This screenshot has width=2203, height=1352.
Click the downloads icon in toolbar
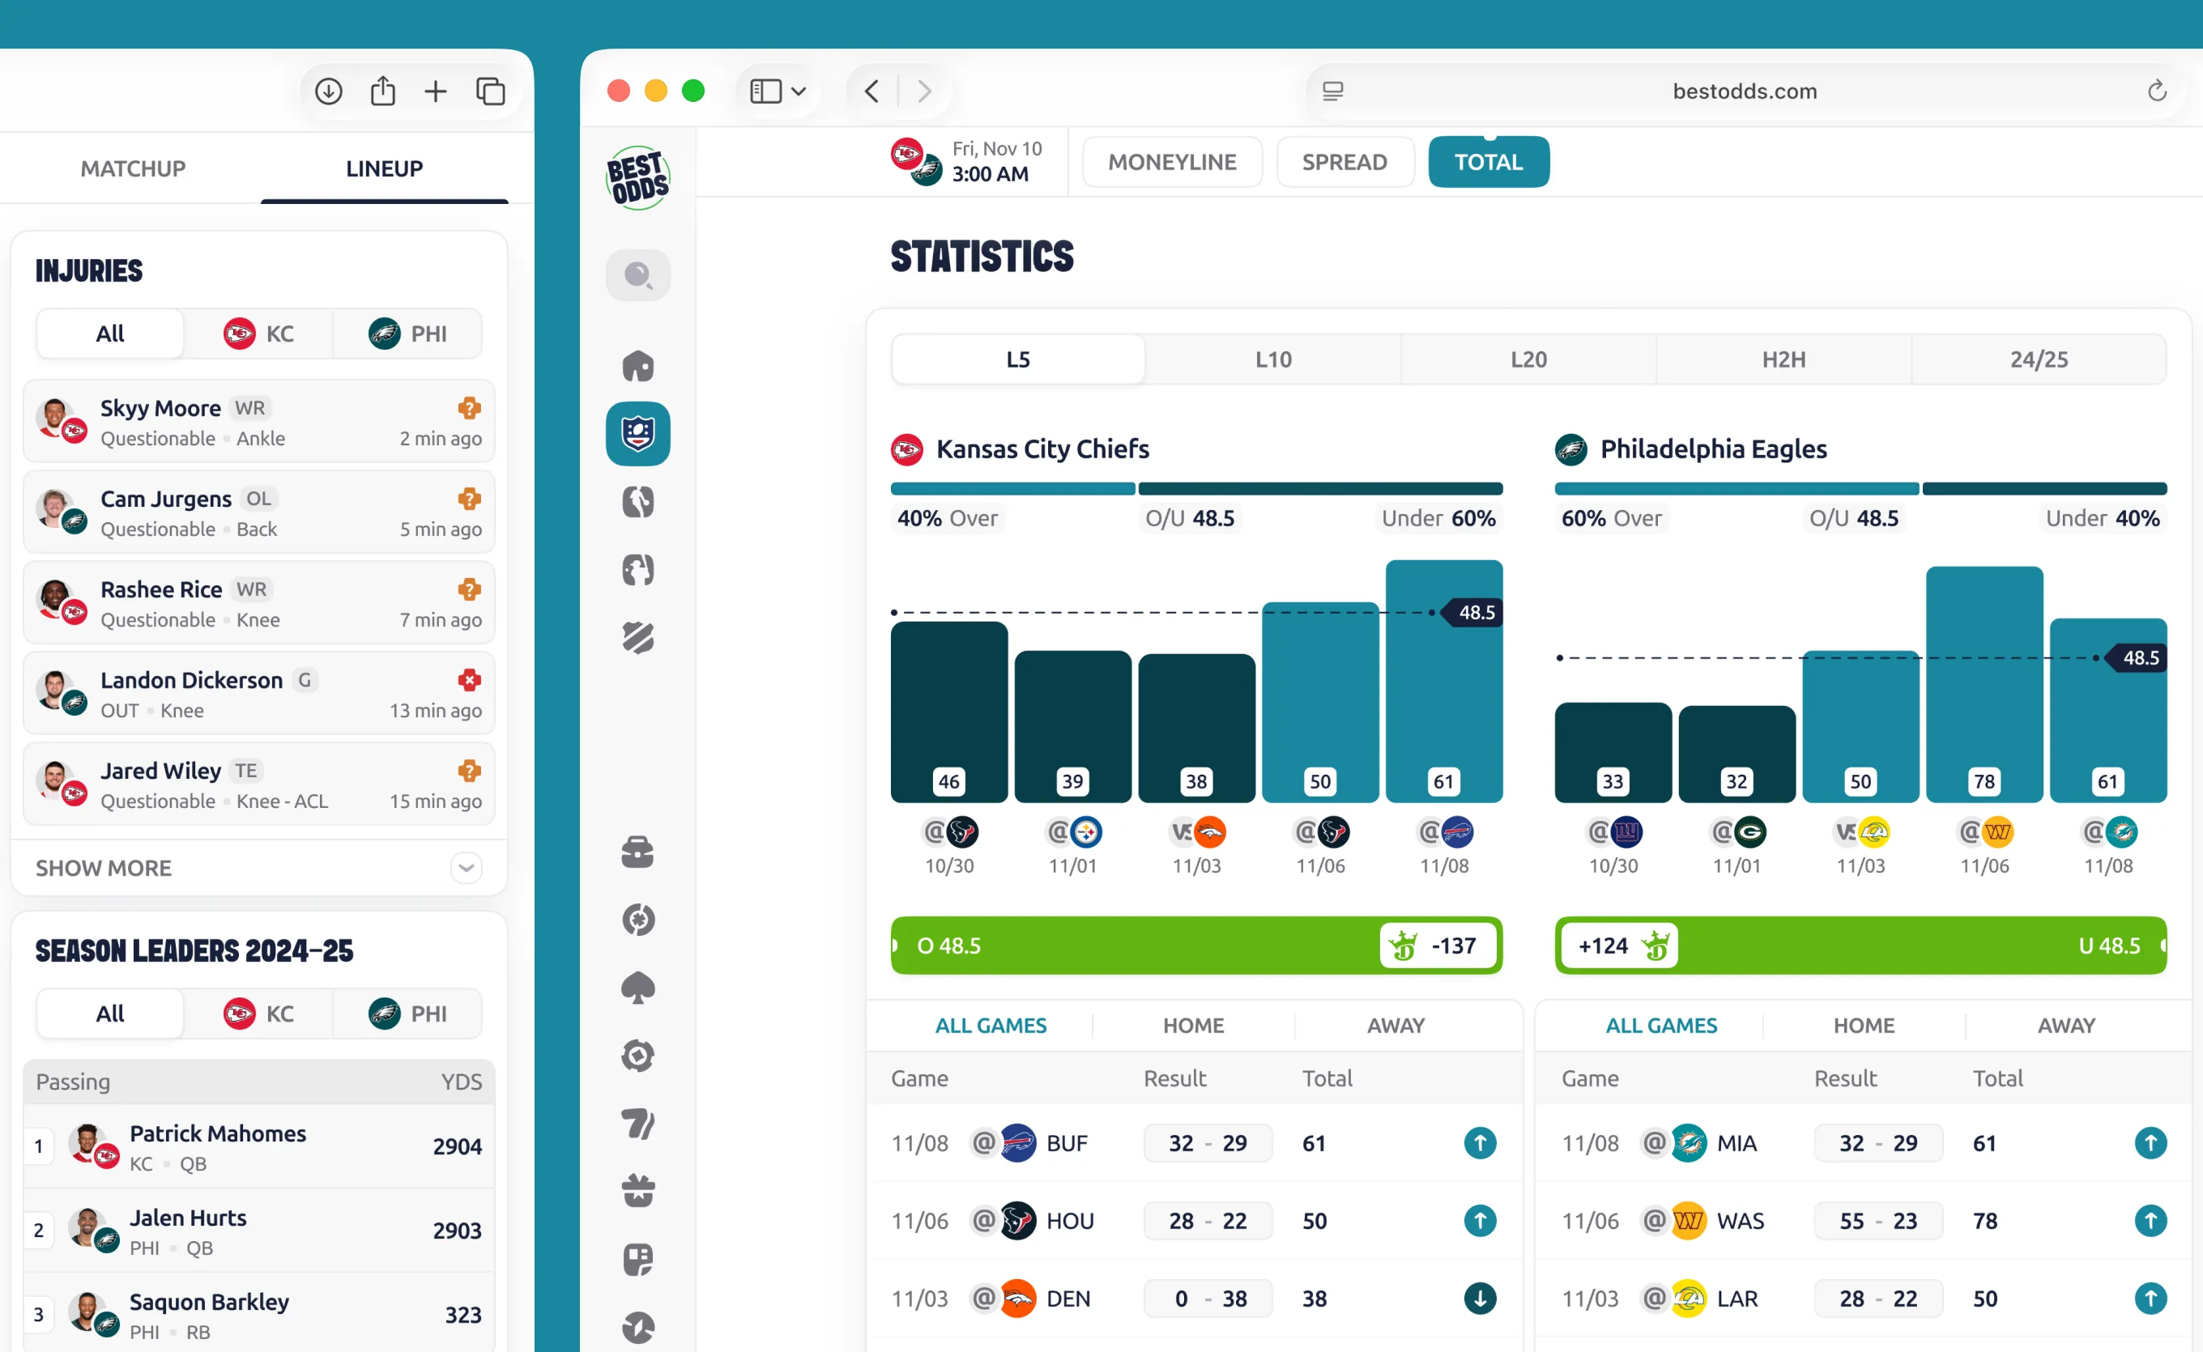point(328,91)
